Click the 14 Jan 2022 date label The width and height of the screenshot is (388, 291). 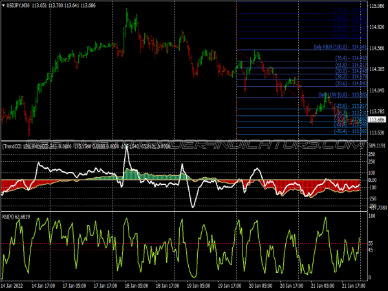(14, 285)
